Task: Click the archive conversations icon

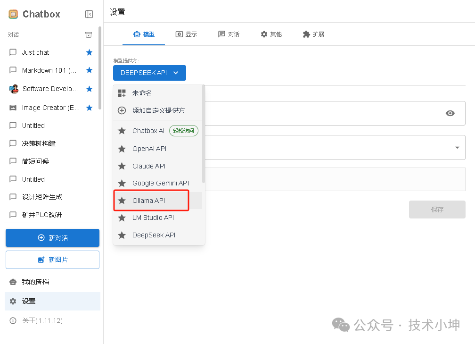Action: pos(89,35)
